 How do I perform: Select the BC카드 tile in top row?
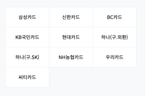click(115, 17)
